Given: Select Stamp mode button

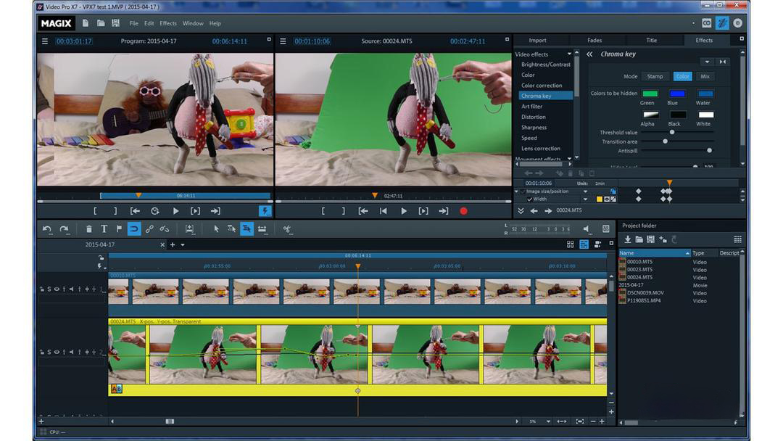Looking at the screenshot, I should tap(655, 76).
